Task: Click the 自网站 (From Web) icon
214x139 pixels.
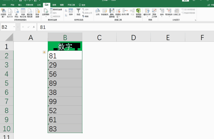Action: pos(16,11)
